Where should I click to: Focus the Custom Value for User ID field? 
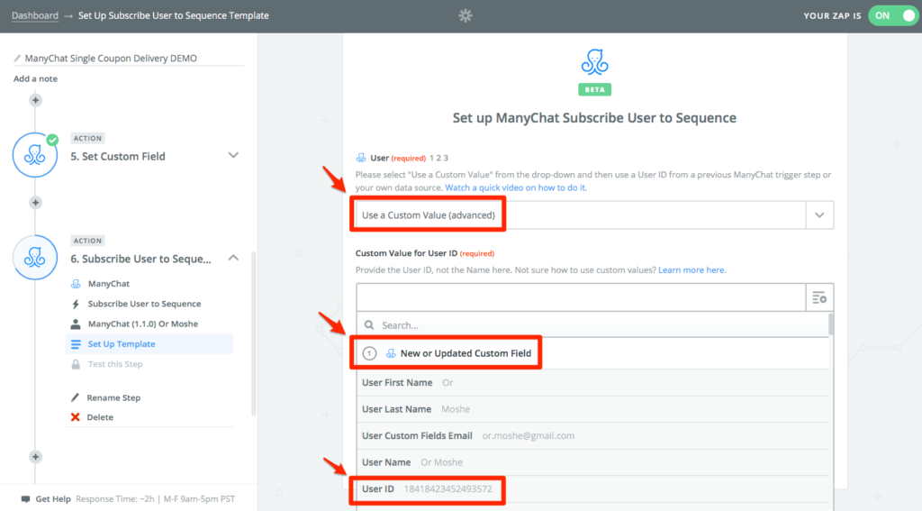click(x=581, y=298)
